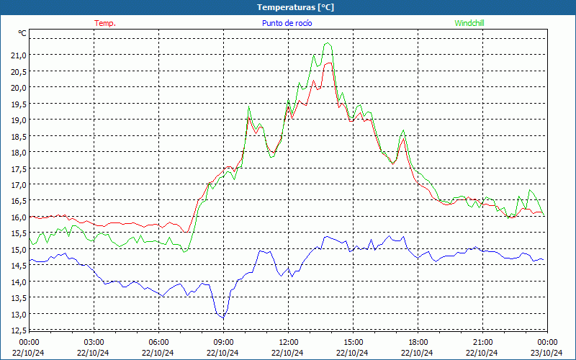Click the 19,0 y-axis value
The width and height of the screenshot is (576, 360).
pos(19,120)
